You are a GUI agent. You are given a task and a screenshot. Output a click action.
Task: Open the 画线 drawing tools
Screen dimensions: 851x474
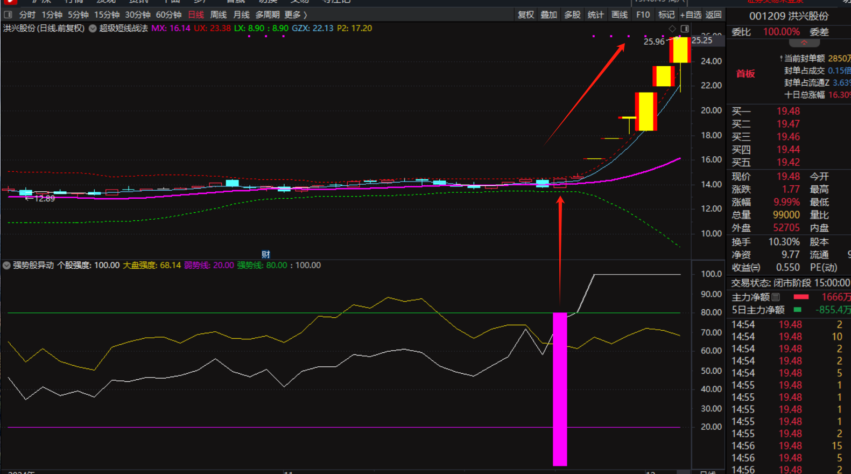pos(620,15)
